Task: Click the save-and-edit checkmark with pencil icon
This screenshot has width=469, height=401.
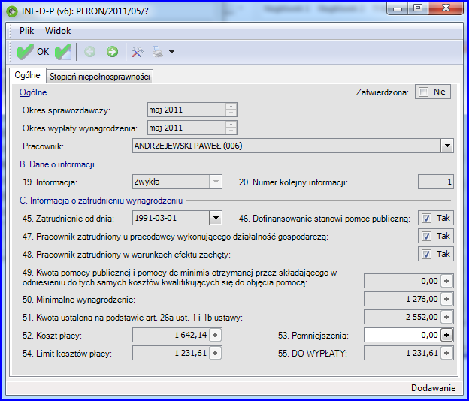Action: pos(63,52)
